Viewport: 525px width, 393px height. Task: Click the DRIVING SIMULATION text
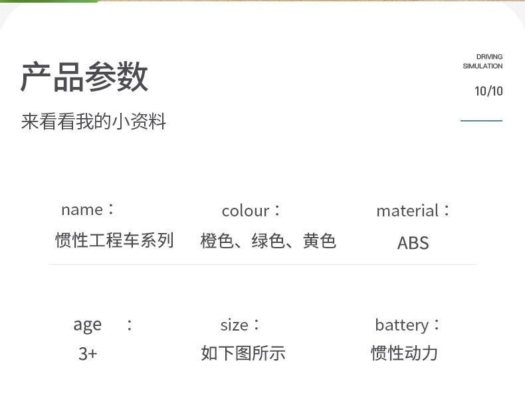483,62
